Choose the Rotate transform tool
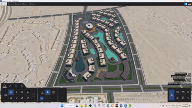The width and height of the screenshot is (192, 108). point(46,98)
